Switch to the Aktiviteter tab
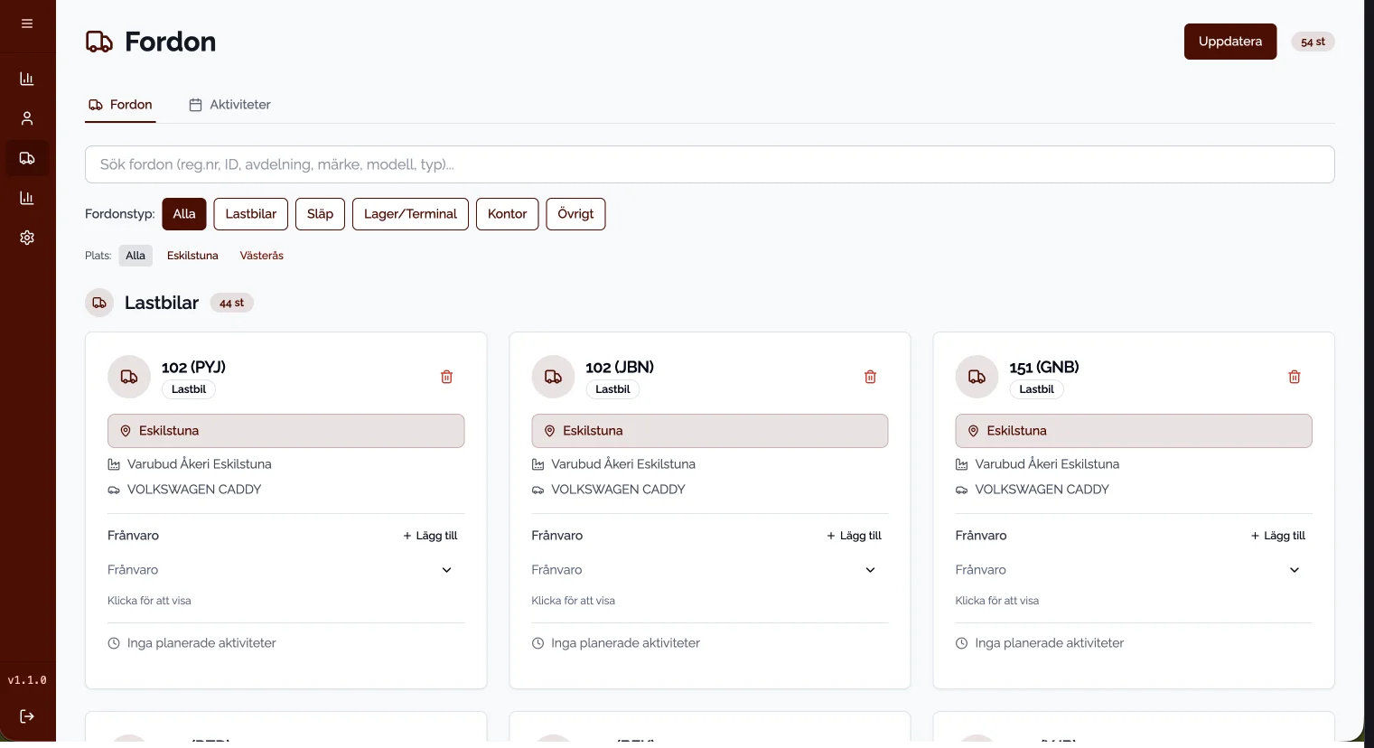 229,105
